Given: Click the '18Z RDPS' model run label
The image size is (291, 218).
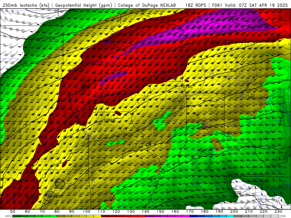Looking at the screenshot, I should point(196,5).
